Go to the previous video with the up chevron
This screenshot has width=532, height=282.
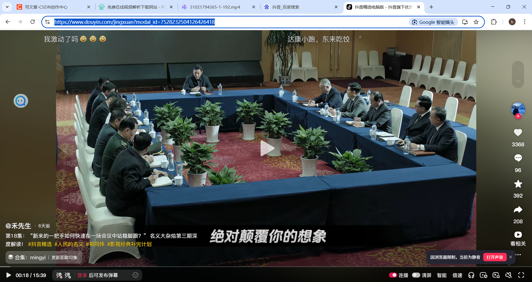click(x=518, y=68)
